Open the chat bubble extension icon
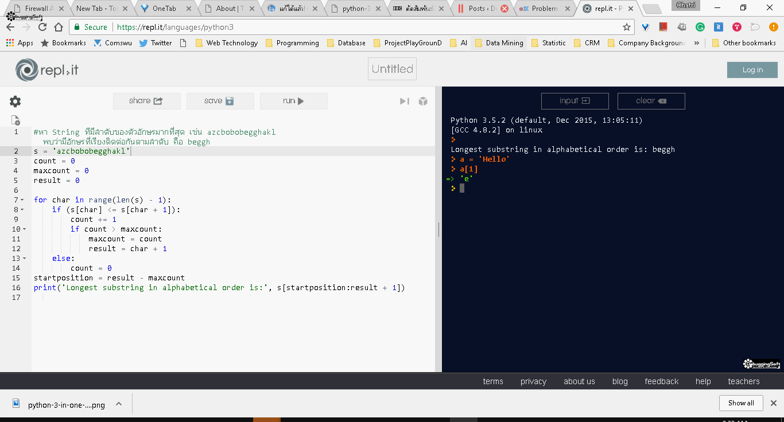 tap(755, 26)
